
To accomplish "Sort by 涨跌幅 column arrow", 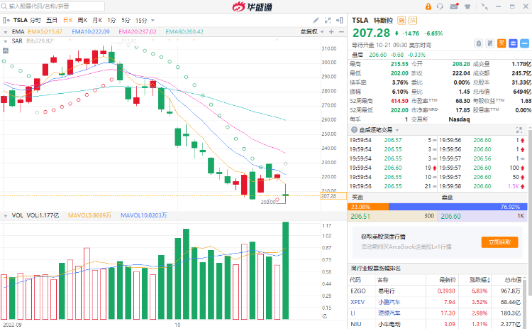I will (489, 280).
